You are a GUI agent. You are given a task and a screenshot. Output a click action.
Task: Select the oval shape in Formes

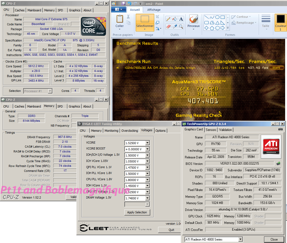(x=217, y=17)
